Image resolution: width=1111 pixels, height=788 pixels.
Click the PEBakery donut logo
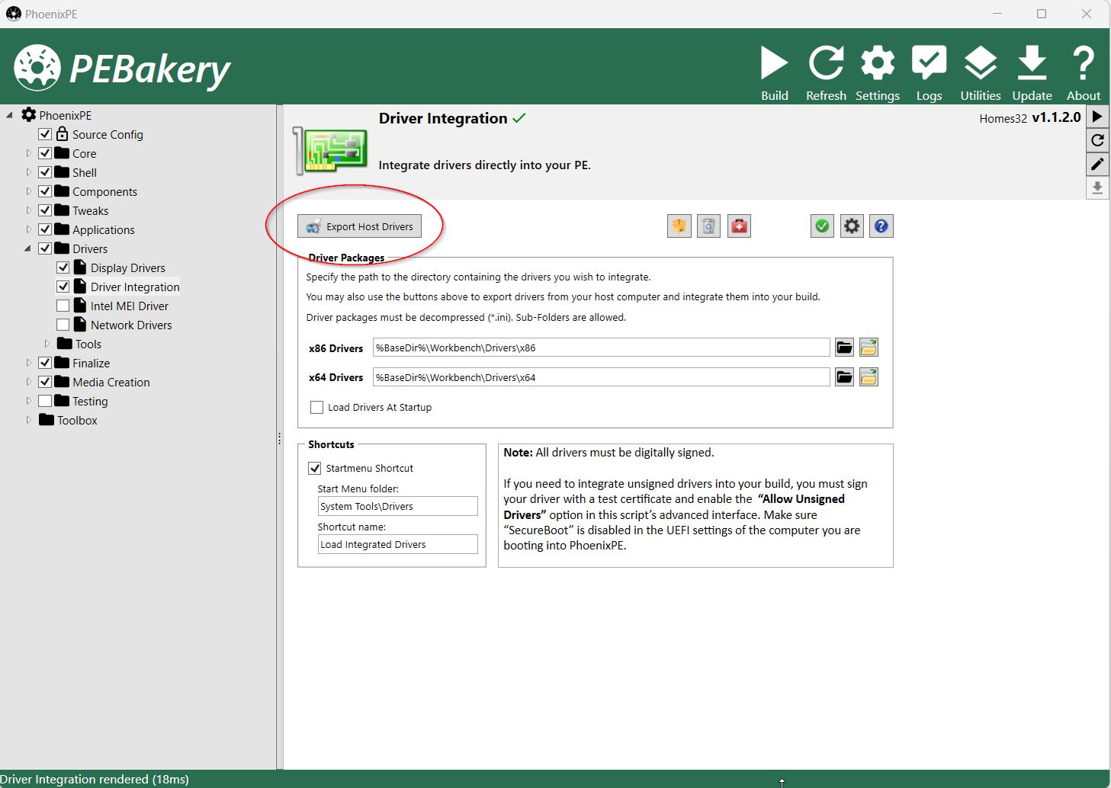[37, 68]
